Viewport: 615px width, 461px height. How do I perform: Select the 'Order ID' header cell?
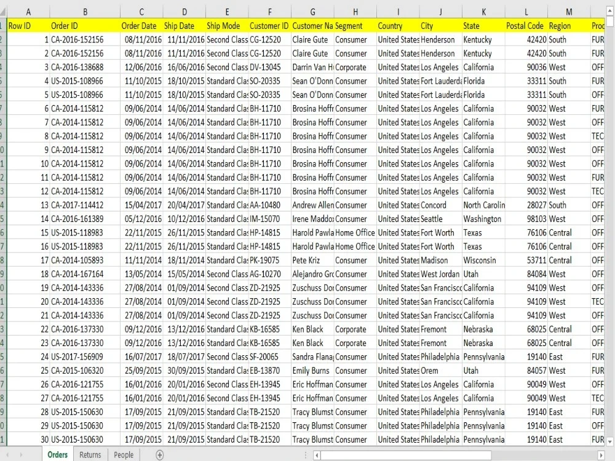tap(85, 26)
